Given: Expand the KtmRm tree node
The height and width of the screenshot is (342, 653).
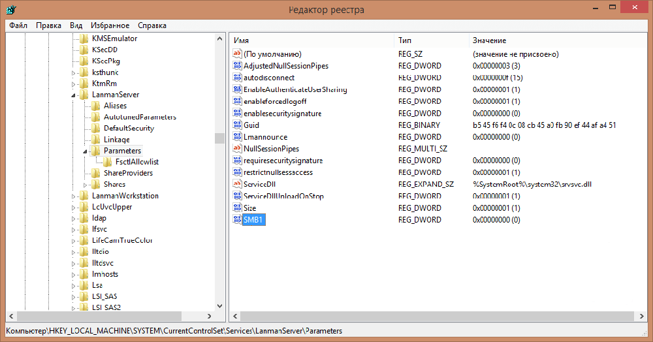Looking at the screenshot, I should 74,84.
